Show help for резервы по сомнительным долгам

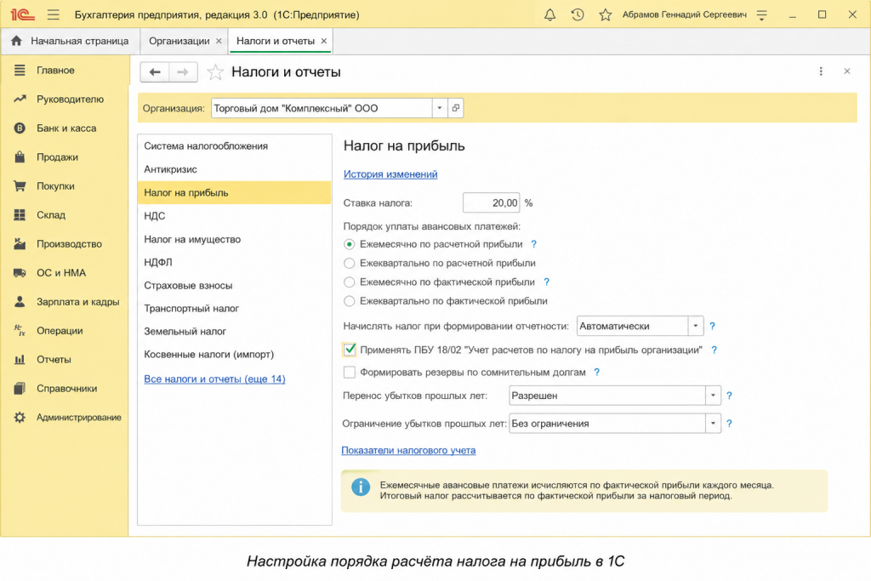[597, 372]
